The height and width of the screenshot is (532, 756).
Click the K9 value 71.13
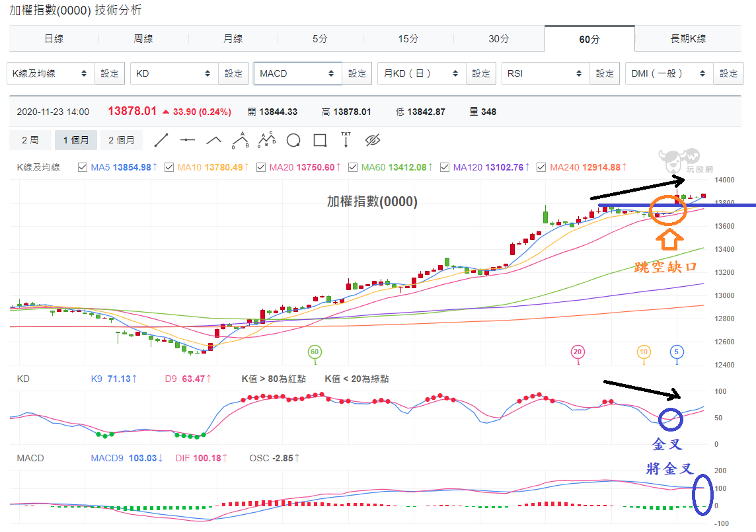pyautogui.click(x=118, y=379)
